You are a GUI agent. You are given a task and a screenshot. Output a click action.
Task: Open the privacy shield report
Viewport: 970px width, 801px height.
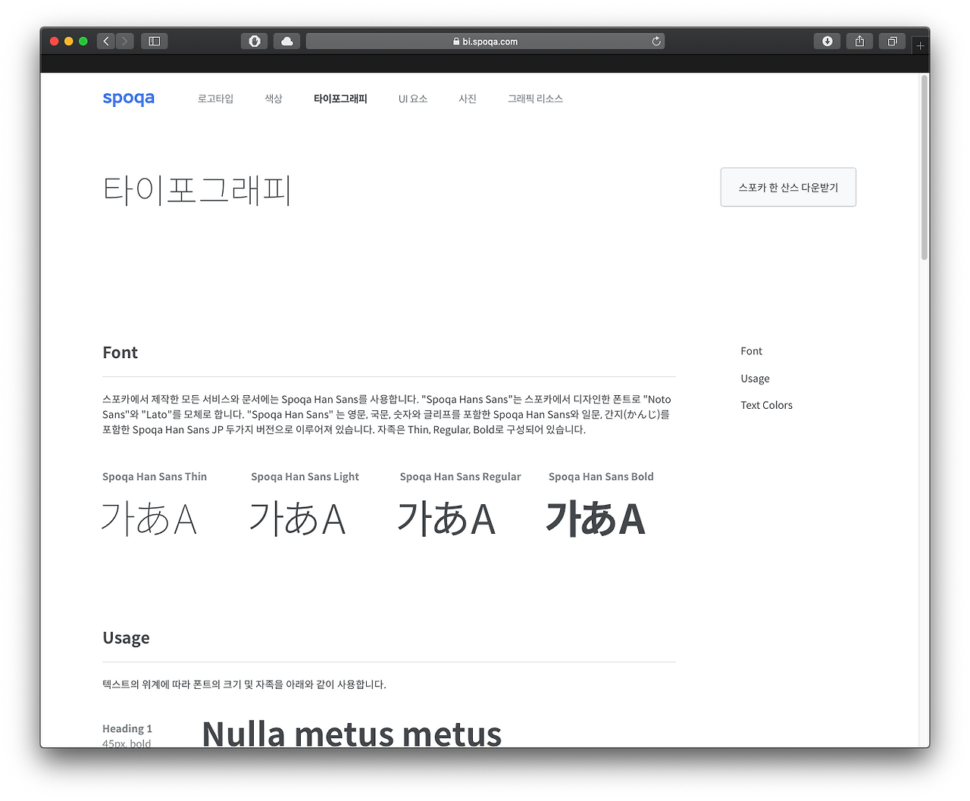point(254,41)
